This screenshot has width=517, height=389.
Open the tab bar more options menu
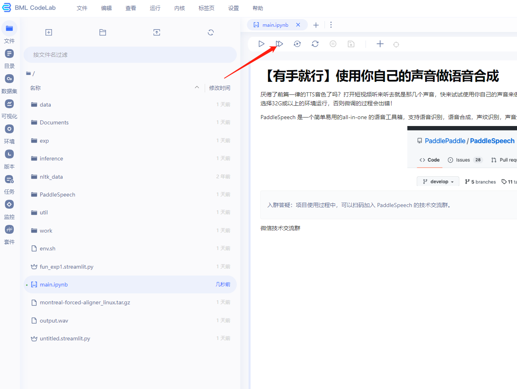click(331, 25)
